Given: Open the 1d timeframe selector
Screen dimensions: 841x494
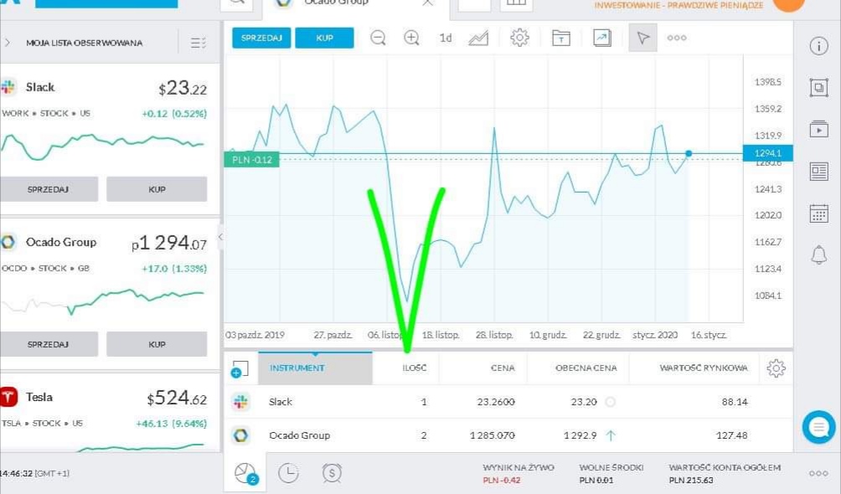Looking at the screenshot, I should [x=445, y=38].
